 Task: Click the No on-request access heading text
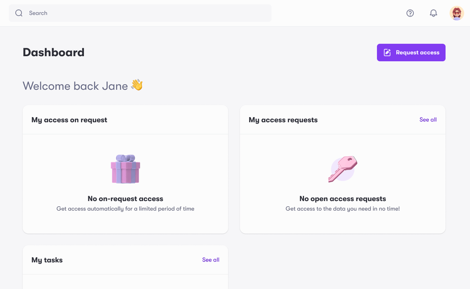(125, 198)
